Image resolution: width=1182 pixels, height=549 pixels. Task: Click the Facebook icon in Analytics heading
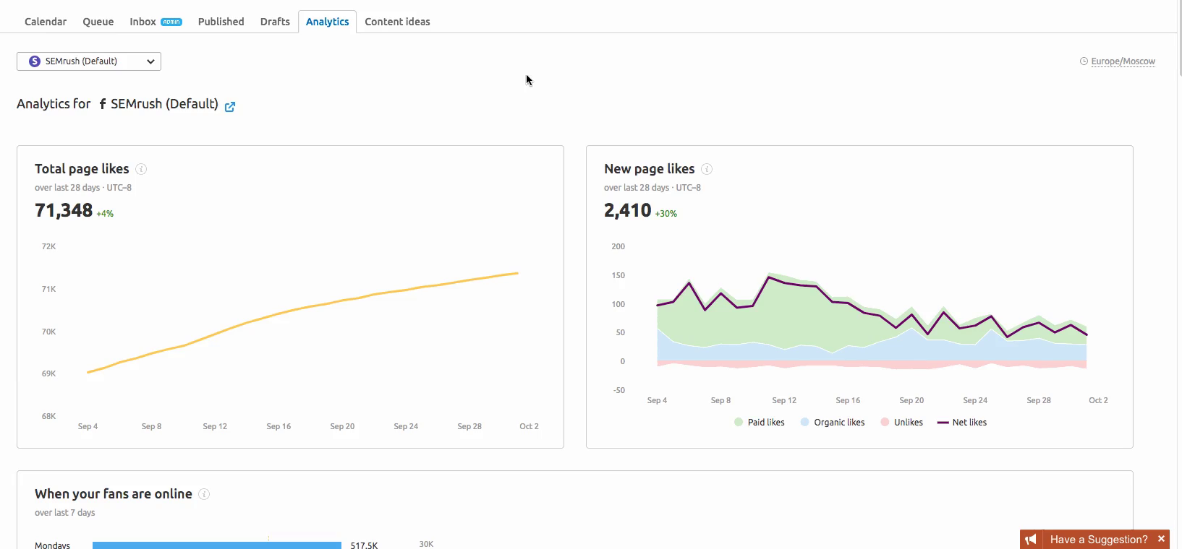tap(103, 104)
